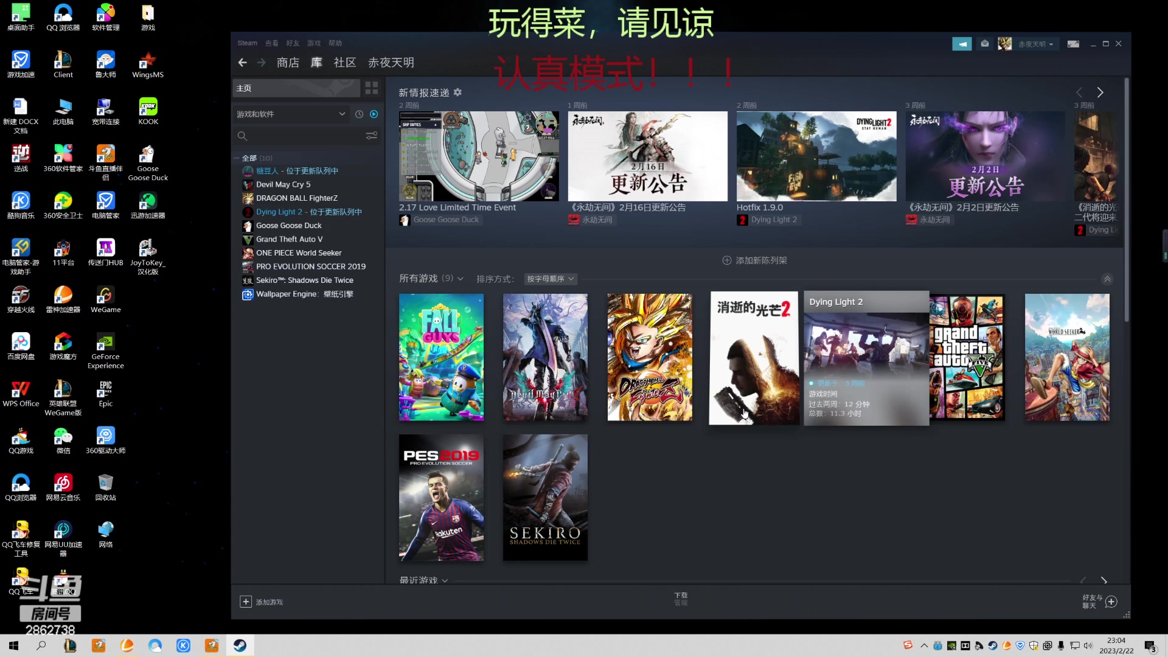Image resolution: width=1168 pixels, height=657 pixels.
Task: Open the 游戏 menu
Action: (x=314, y=43)
